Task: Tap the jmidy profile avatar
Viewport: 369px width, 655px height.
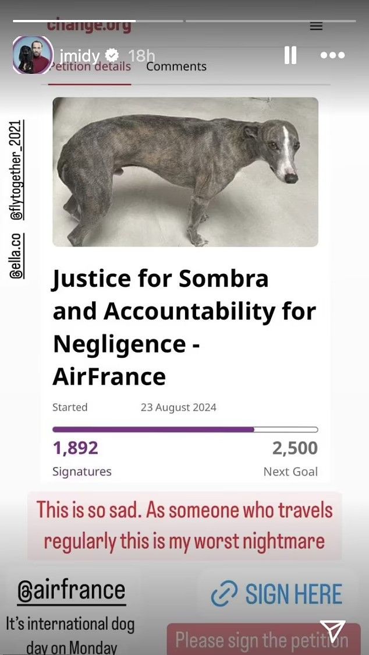Action: pyautogui.click(x=33, y=55)
